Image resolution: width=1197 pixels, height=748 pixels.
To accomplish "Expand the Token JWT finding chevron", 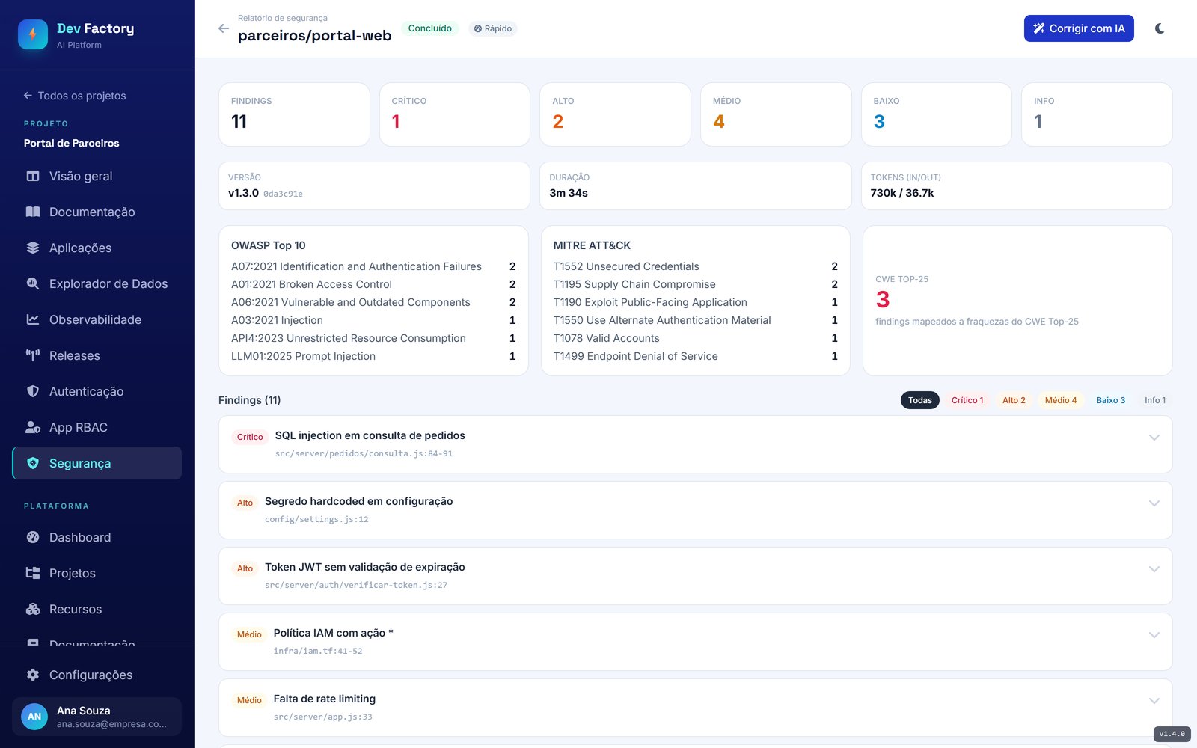I will pos(1154,569).
